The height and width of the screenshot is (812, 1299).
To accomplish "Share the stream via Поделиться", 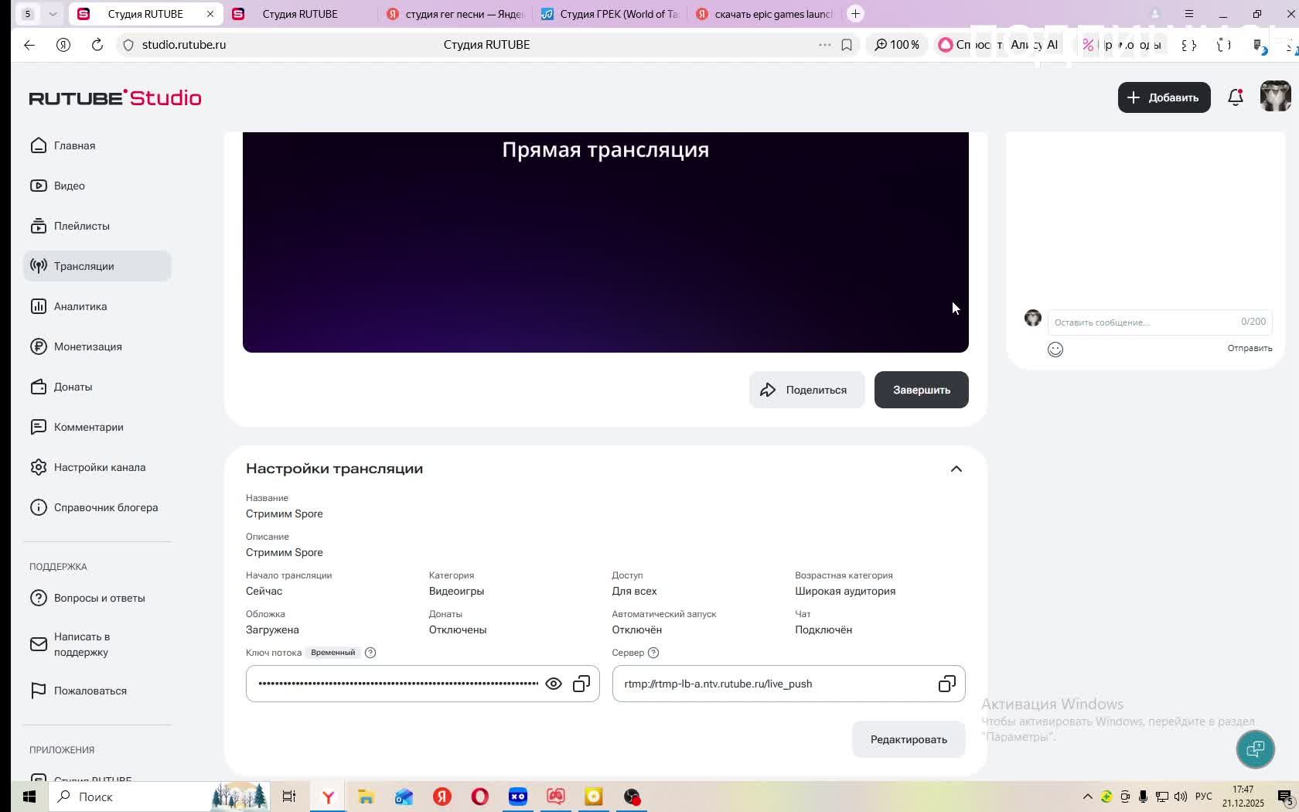I will click(806, 390).
